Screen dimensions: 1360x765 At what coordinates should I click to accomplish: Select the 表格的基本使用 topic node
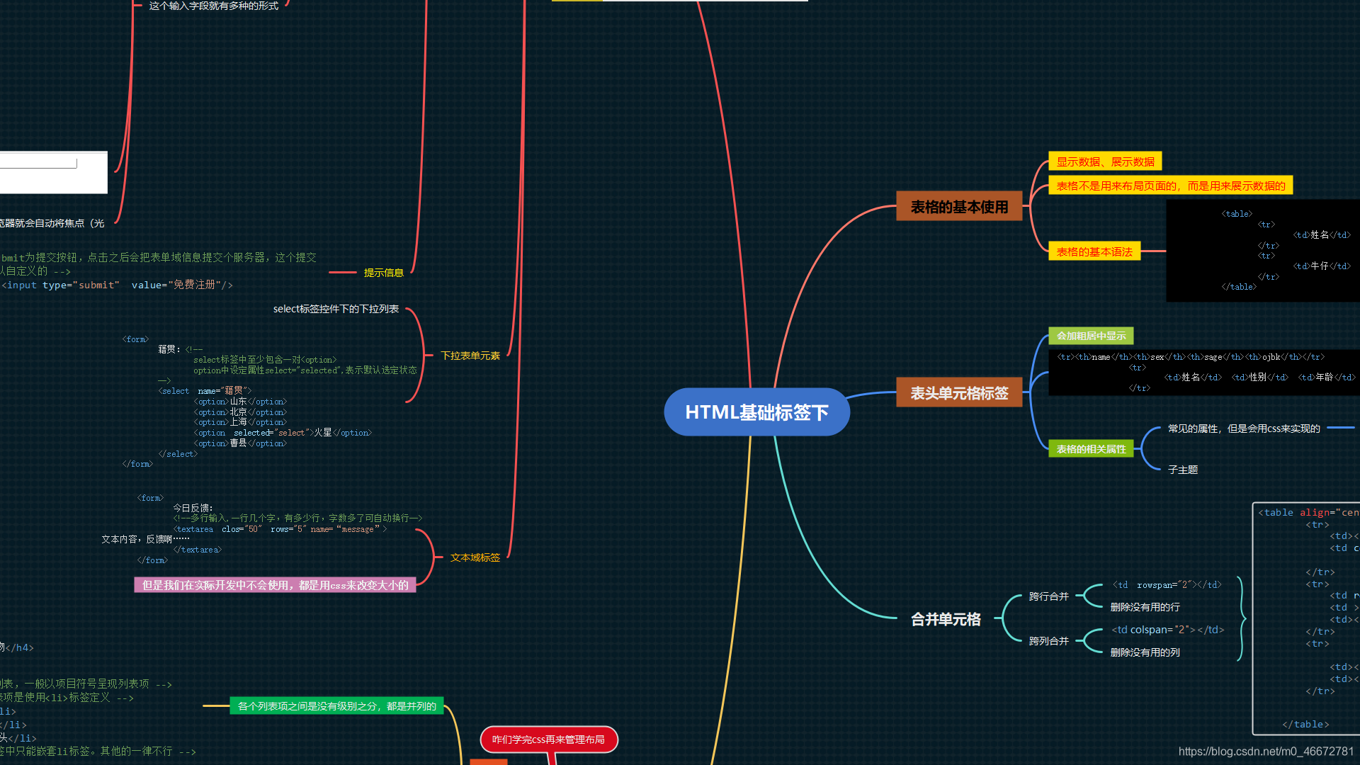click(x=959, y=206)
